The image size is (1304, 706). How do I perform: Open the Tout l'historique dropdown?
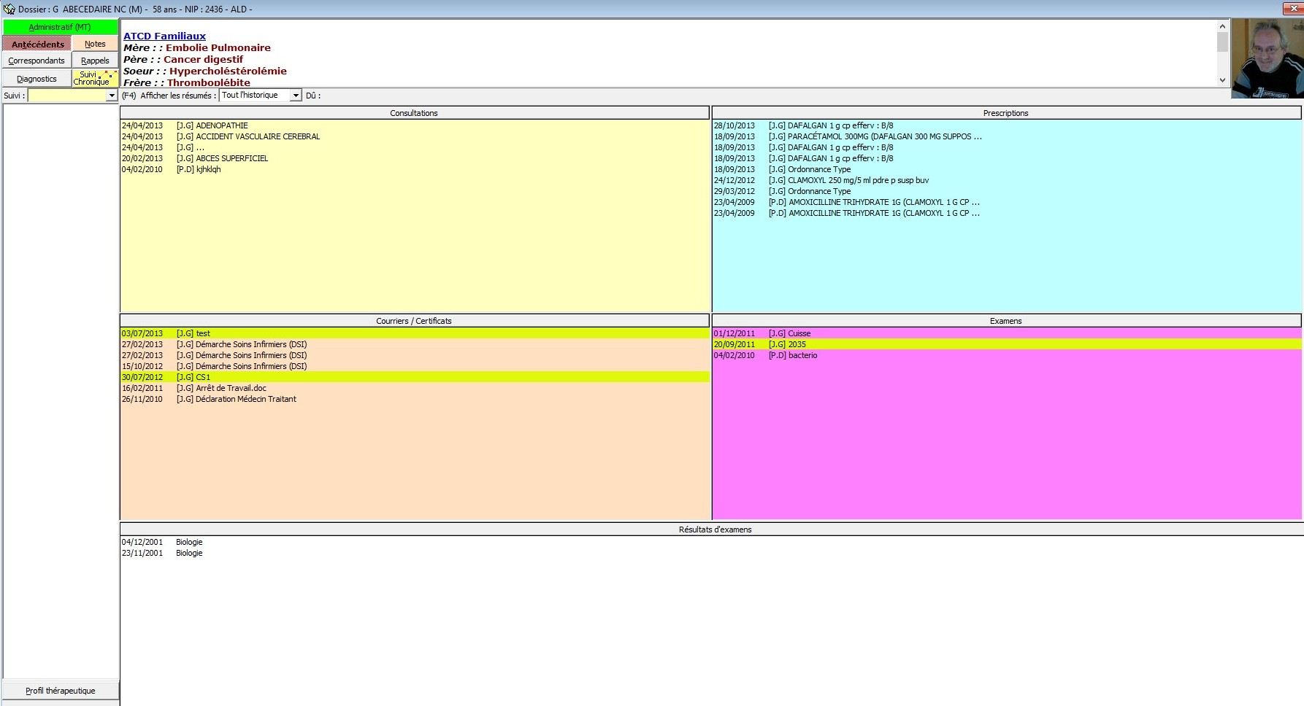click(x=296, y=96)
